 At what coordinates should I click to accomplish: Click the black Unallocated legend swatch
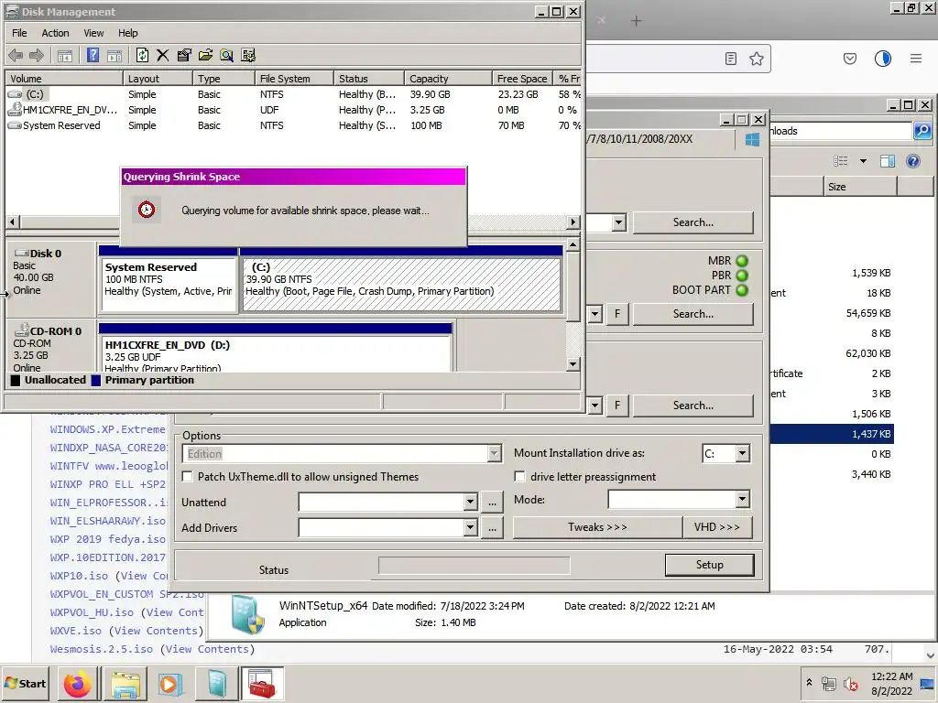[x=16, y=380]
